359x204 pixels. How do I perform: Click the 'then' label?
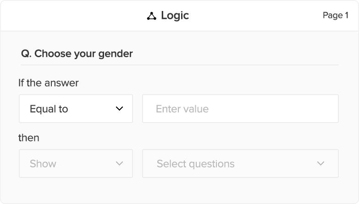(29, 138)
